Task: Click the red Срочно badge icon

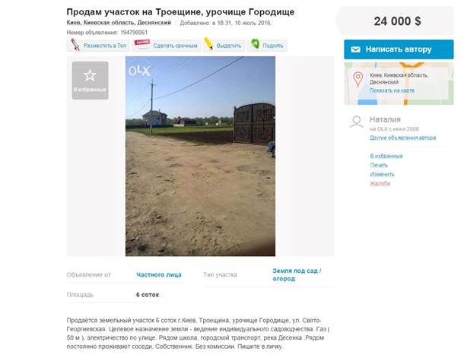Action: 142,43
